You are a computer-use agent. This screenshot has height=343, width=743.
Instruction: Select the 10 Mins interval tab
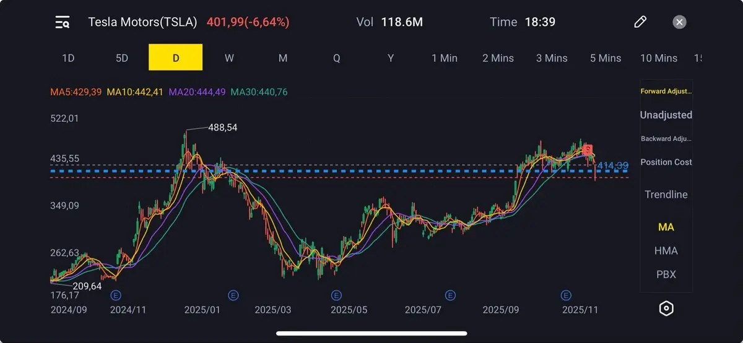point(659,58)
